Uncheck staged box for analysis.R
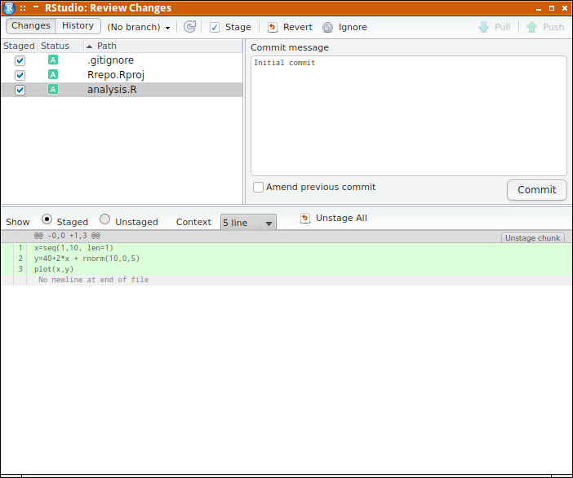 coord(20,90)
